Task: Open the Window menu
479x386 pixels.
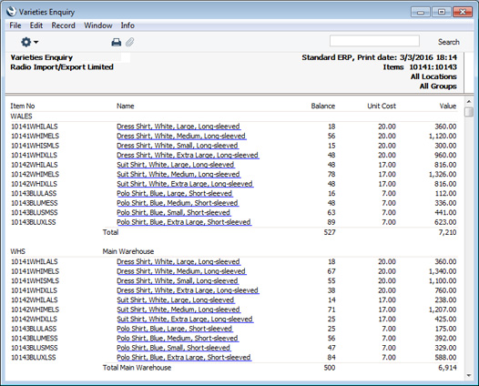Action: [x=98, y=25]
